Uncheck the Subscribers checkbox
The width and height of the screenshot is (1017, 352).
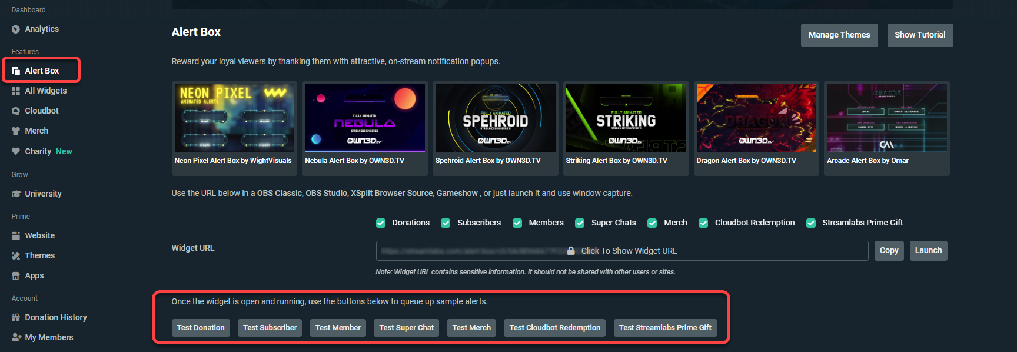pyautogui.click(x=446, y=223)
